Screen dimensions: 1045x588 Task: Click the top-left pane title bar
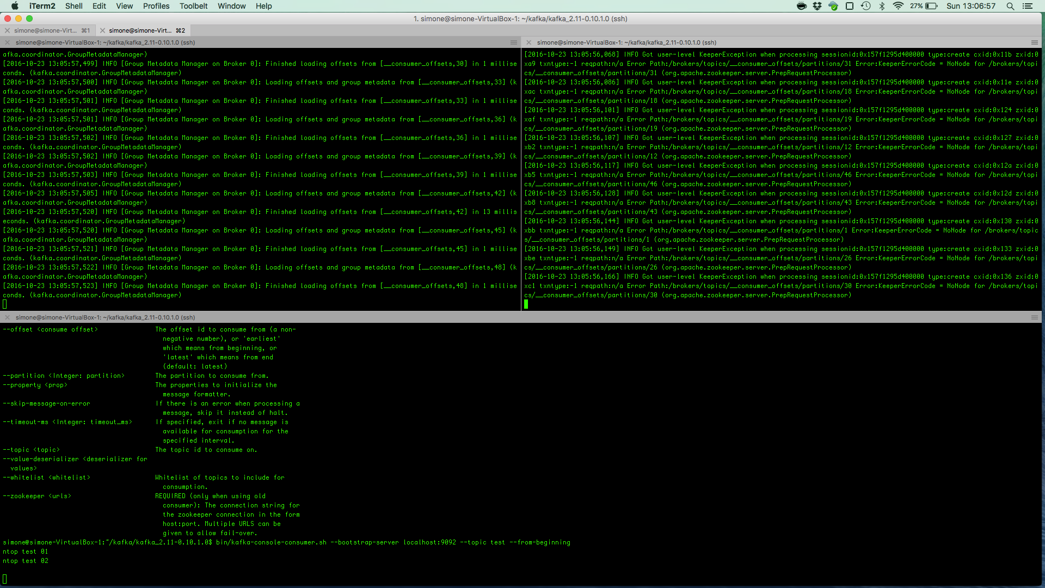click(x=260, y=42)
